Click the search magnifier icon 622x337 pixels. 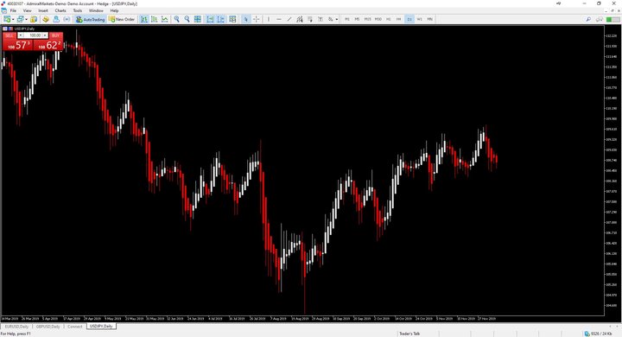coord(588,19)
